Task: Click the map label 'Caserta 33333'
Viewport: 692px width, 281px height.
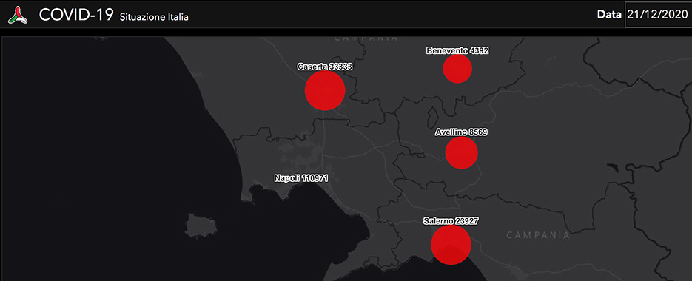Action: click(x=325, y=67)
